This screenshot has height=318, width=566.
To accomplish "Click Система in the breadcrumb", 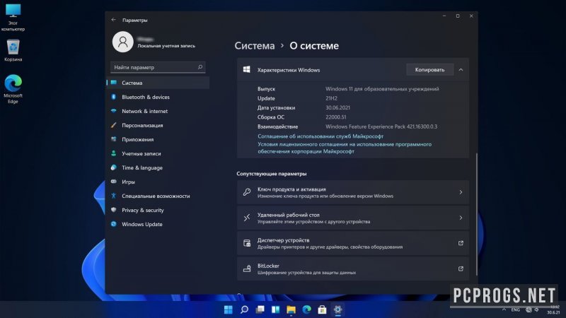I will pos(255,46).
